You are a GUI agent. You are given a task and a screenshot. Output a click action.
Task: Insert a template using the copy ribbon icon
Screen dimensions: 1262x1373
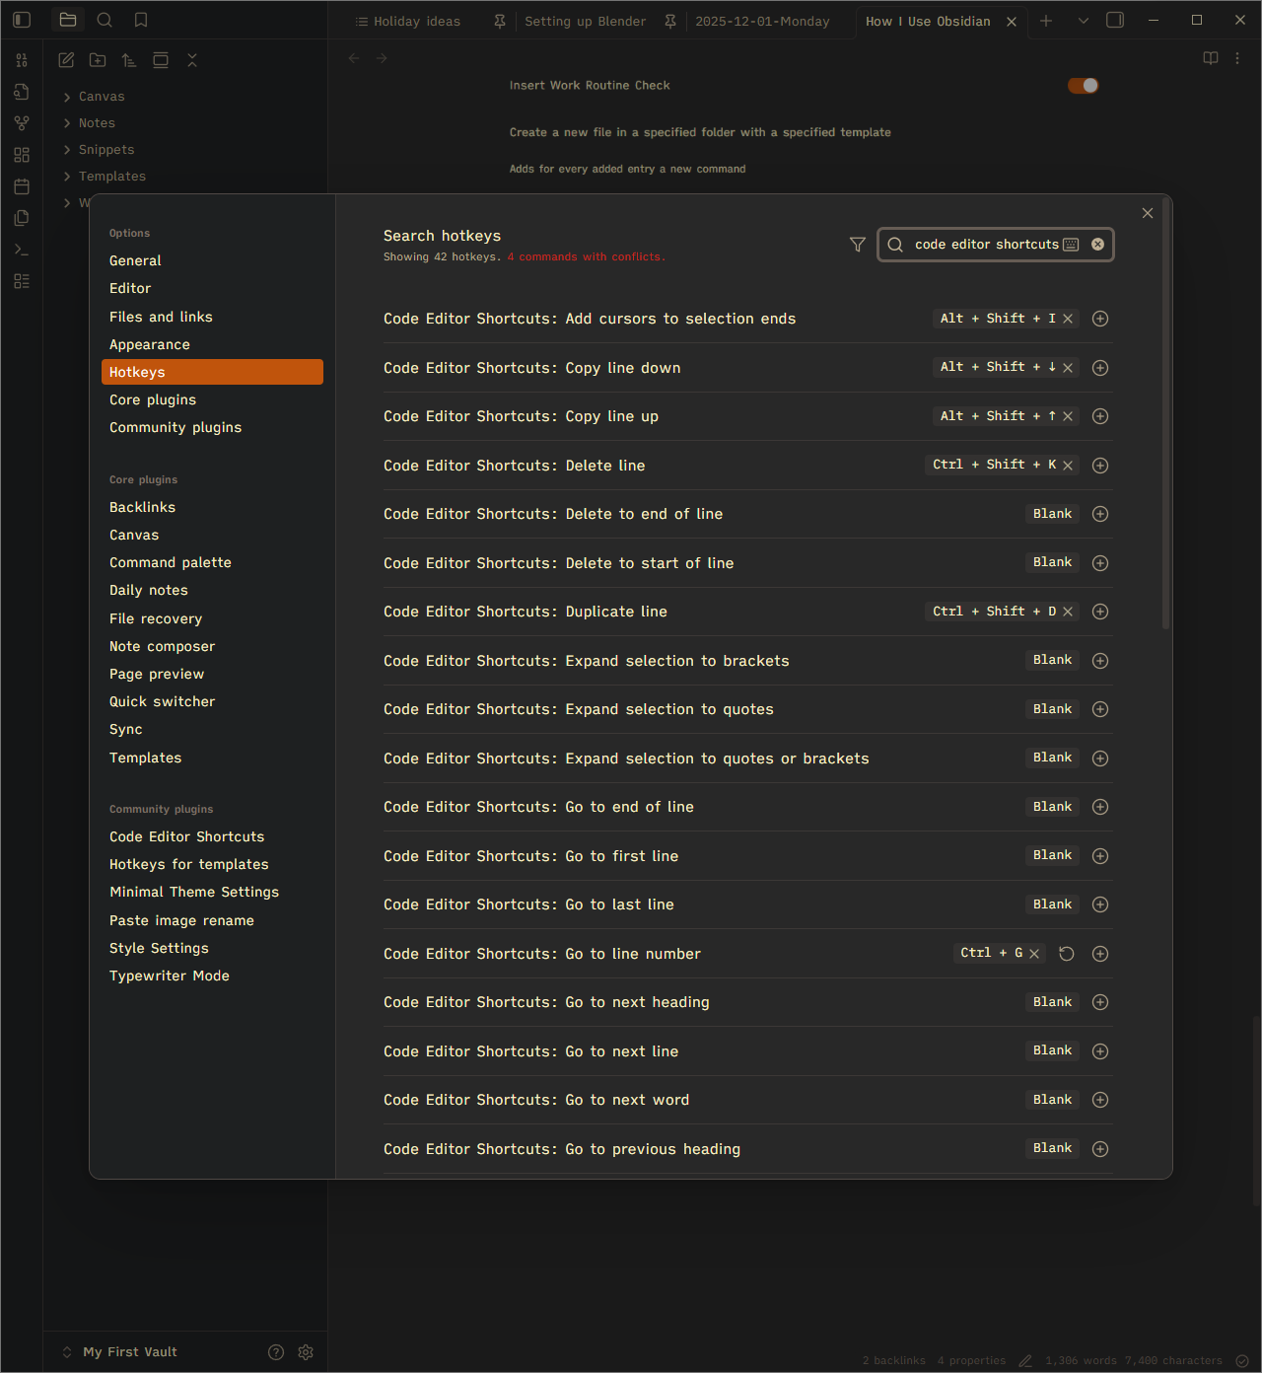point(22,217)
